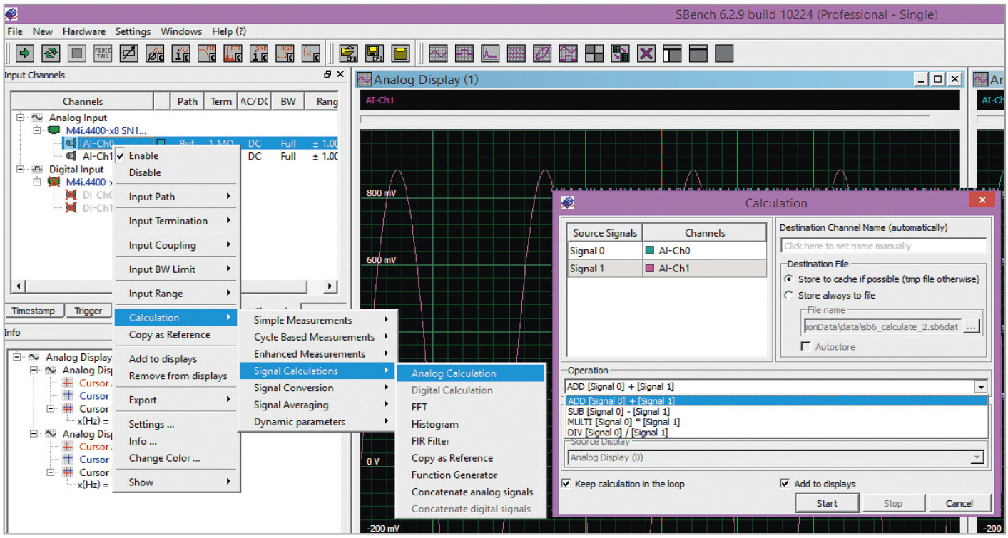Expand the Export submenu

[178, 400]
